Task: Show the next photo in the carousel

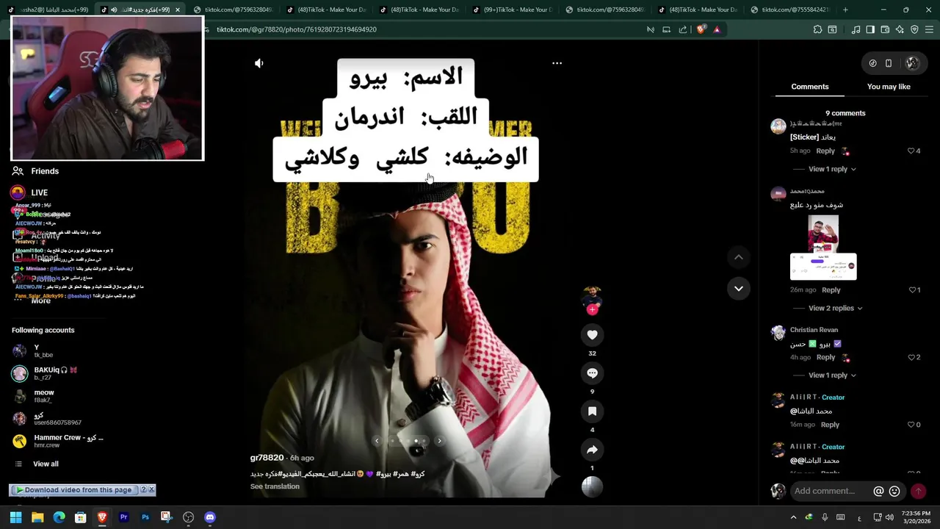Action: click(439, 441)
